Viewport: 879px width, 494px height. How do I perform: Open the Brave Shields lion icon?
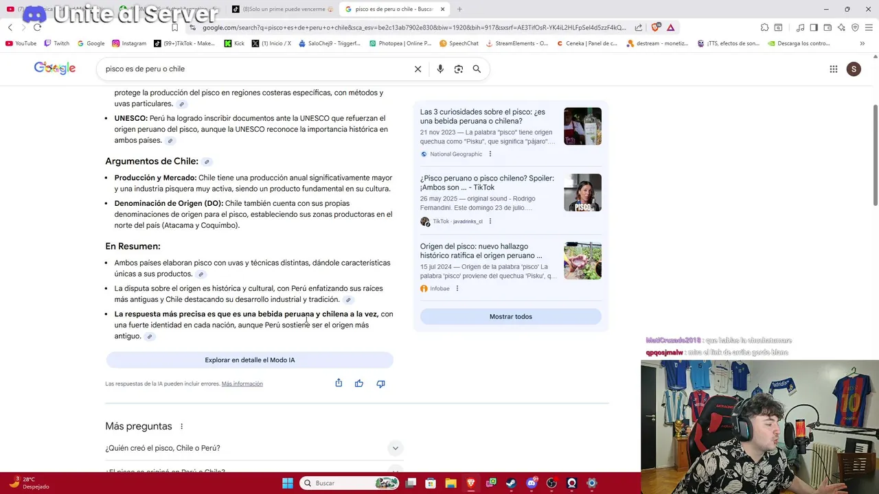(655, 27)
